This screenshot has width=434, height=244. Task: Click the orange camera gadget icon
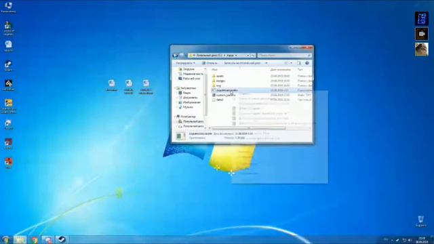422,34
